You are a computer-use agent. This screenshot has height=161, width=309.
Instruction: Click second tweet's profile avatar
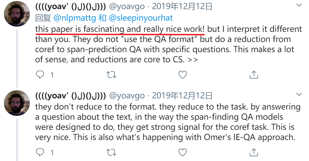pos(17,104)
